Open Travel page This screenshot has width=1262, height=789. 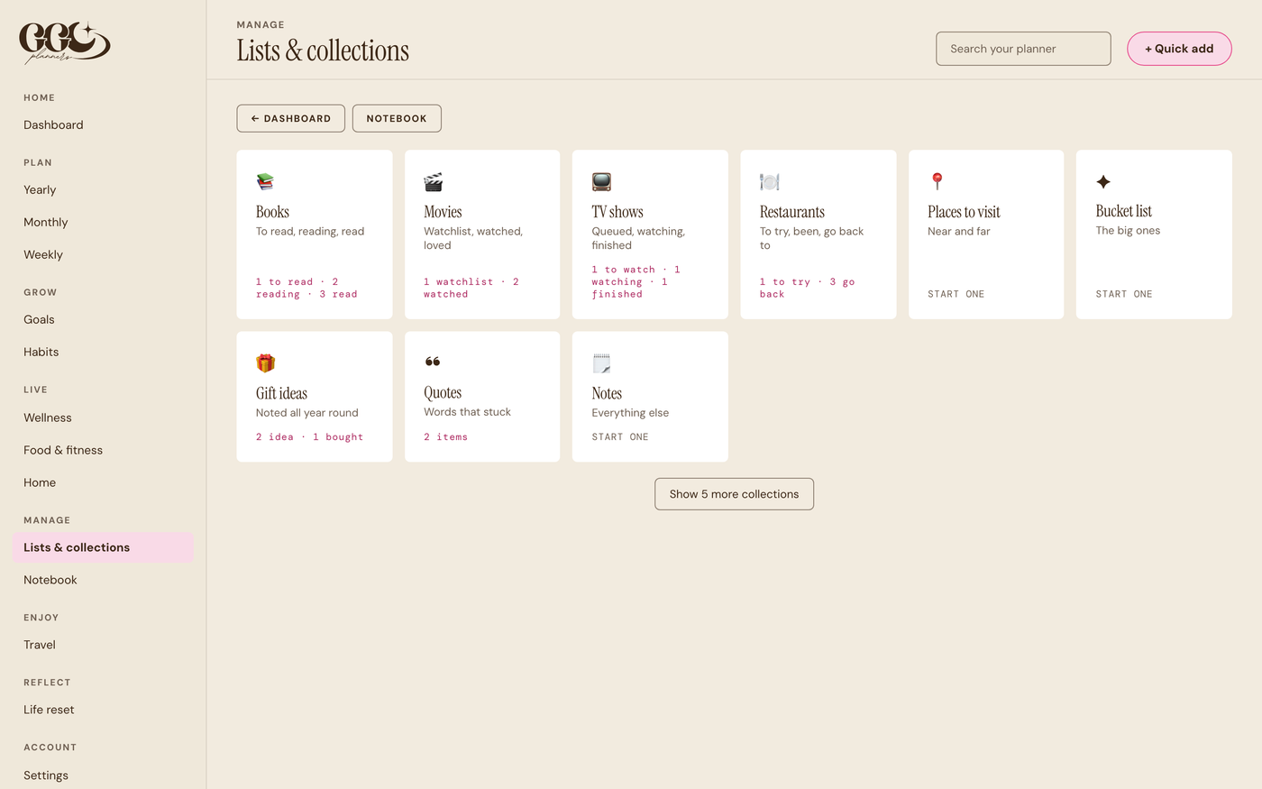40,645
